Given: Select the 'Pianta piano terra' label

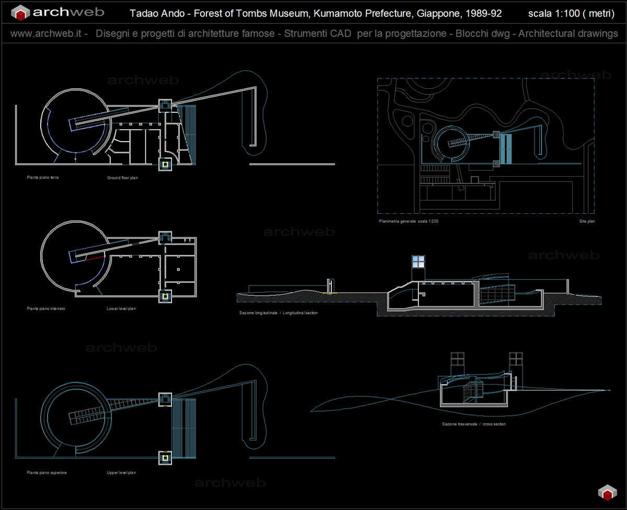Looking at the screenshot, I should pyautogui.click(x=43, y=178).
